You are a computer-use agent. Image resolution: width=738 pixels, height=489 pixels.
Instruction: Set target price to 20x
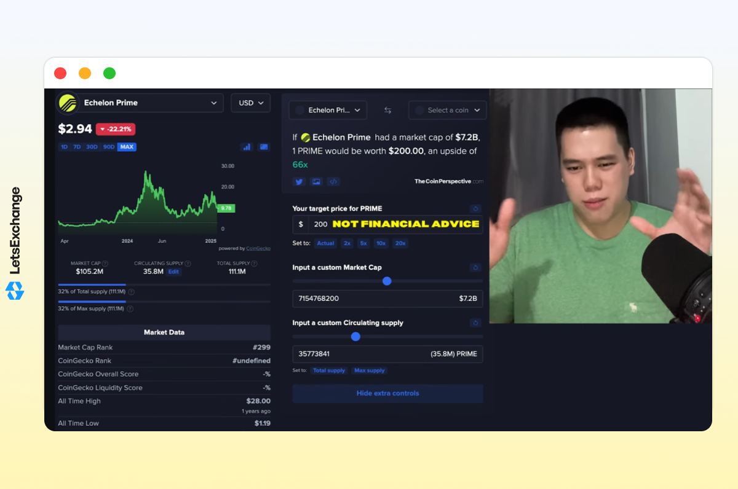(x=400, y=243)
